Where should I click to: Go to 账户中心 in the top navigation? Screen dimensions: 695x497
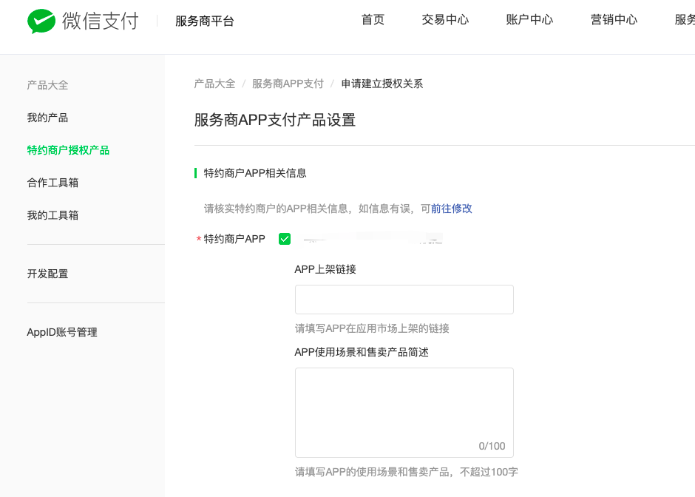tap(529, 19)
